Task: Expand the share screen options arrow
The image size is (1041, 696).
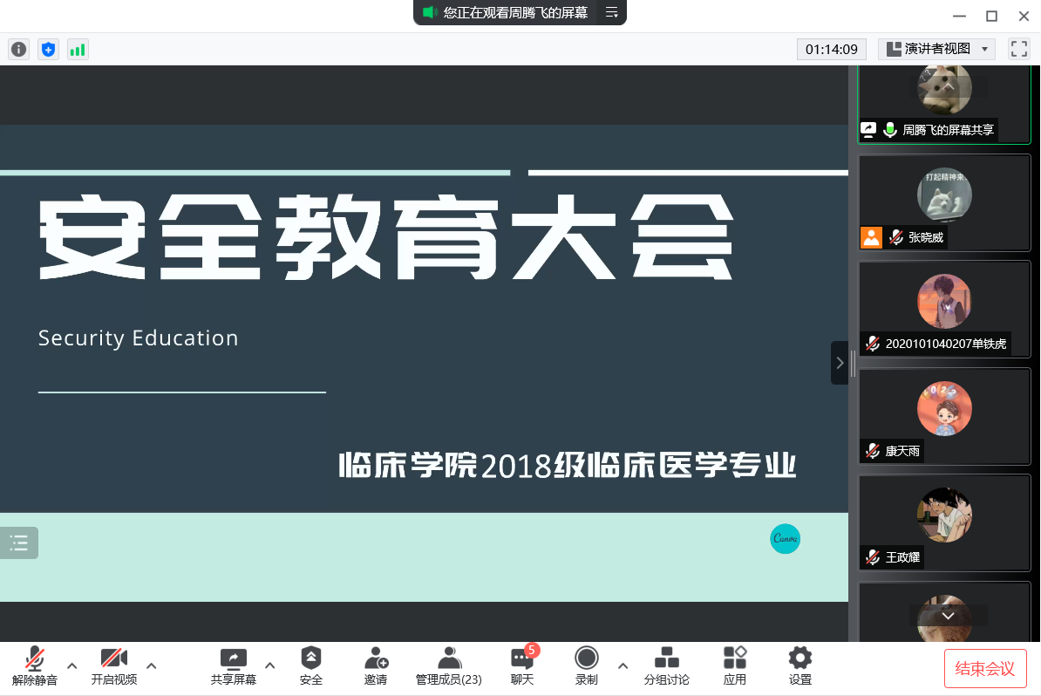Action: (x=270, y=665)
